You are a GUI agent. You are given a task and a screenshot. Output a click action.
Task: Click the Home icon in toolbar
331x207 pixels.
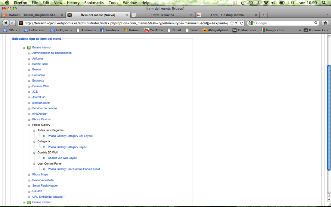coord(325,23)
